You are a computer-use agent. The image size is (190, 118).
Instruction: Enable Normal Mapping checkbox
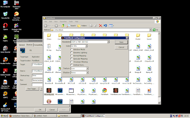click(72, 56)
